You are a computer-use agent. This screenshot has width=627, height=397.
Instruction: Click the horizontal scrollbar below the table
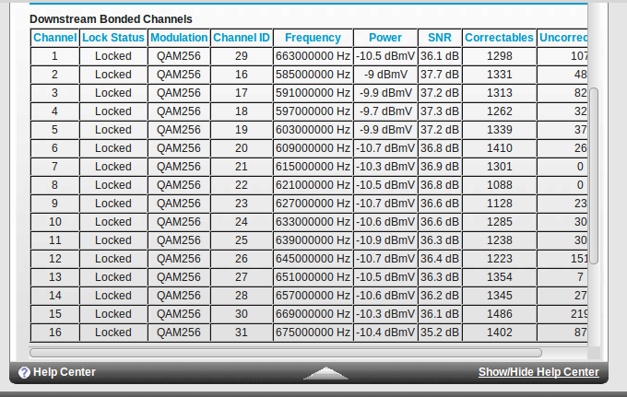tap(286, 352)
